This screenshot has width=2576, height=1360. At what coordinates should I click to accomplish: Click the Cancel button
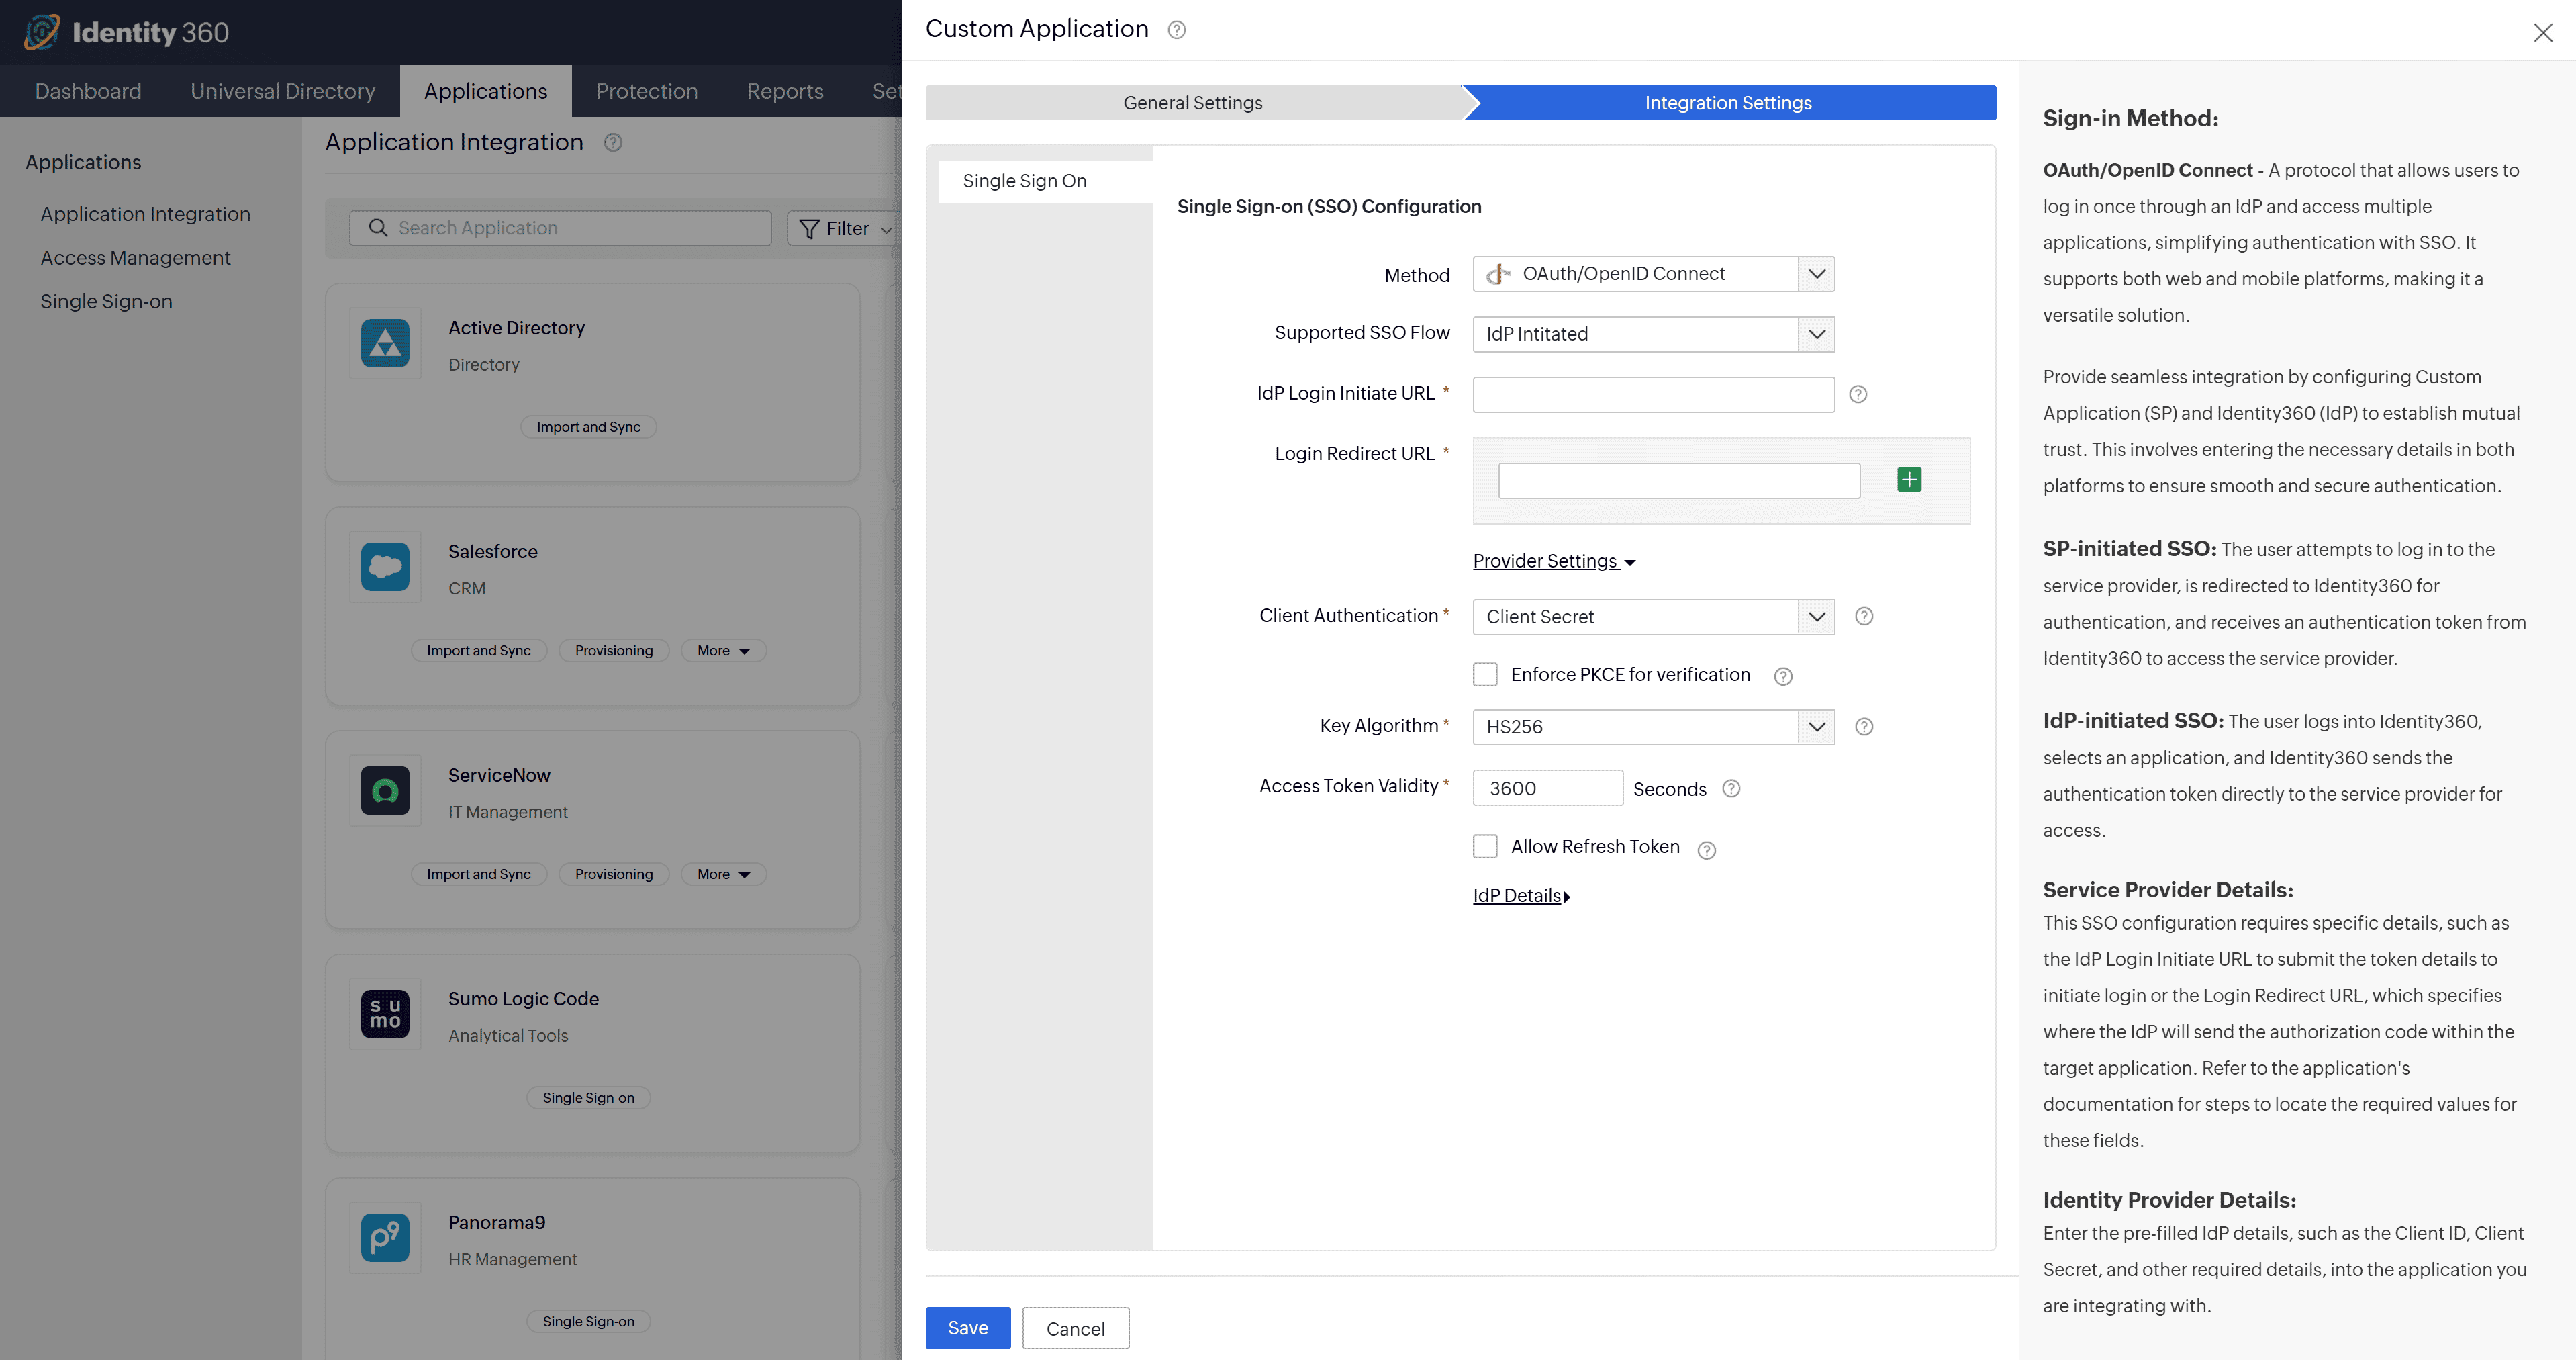pyautogui.click(x=1075, y=1328)
